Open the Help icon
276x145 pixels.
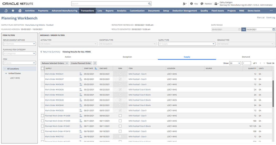tap(191, 3)
